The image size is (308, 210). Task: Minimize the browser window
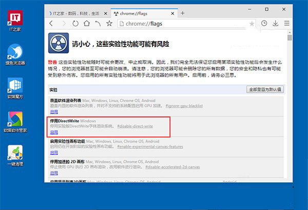click(249, 9)
